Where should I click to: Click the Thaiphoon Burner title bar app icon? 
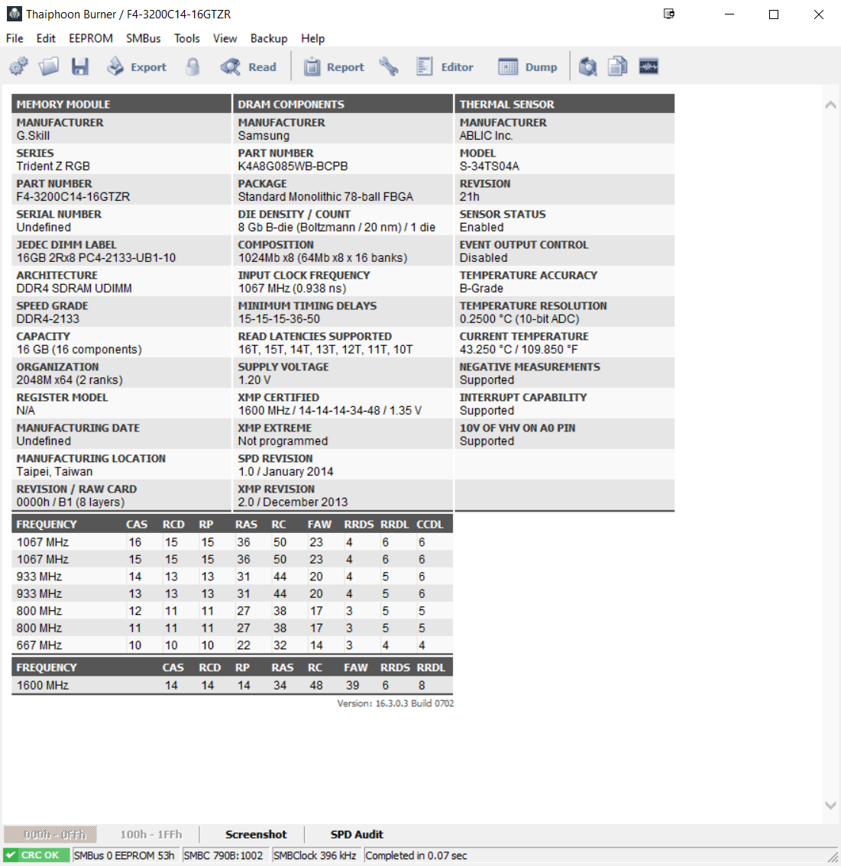click(14, 14)
